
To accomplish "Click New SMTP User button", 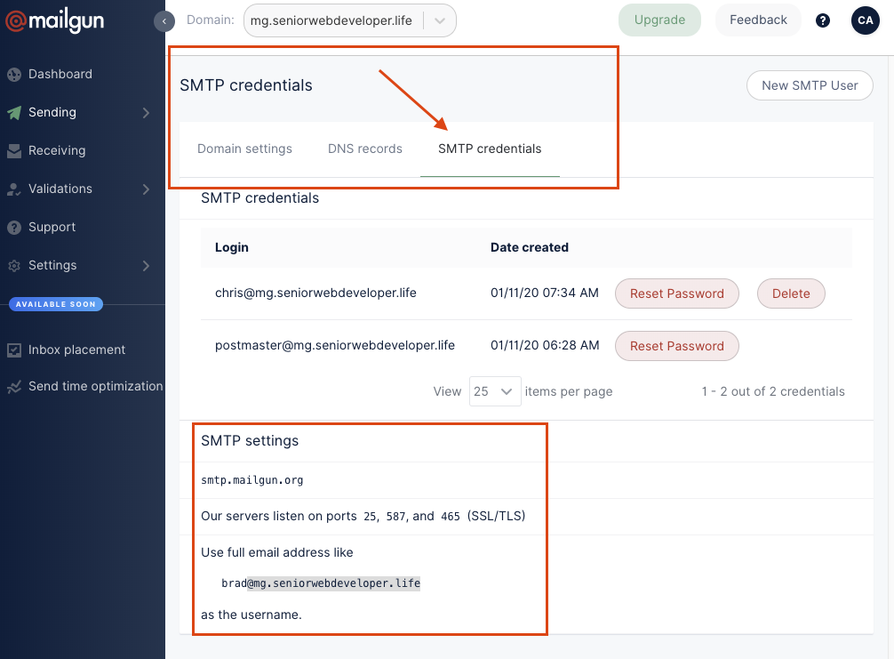I will (810, 85).
